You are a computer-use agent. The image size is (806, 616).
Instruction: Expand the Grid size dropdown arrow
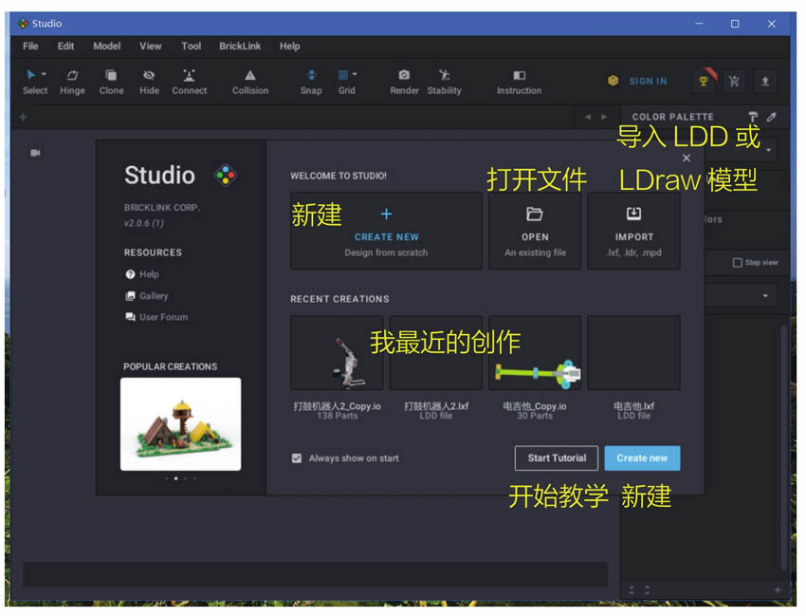click(x=355, y=74)
